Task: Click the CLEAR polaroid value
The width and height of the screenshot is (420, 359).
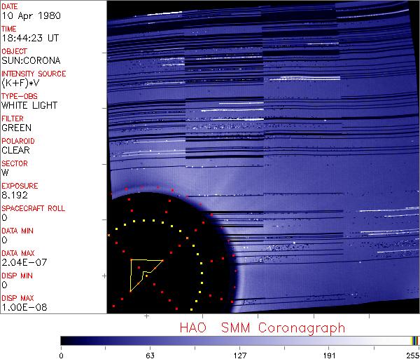Action: (x=15, y=150)
